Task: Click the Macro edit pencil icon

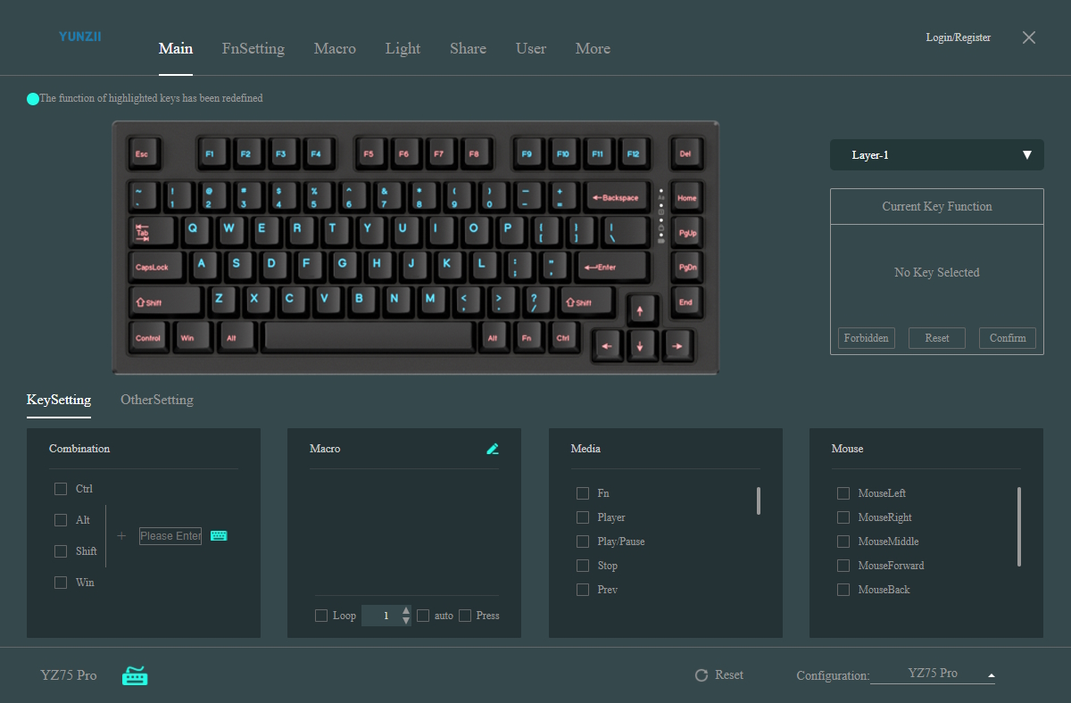Action: click(x=493, y=449)
